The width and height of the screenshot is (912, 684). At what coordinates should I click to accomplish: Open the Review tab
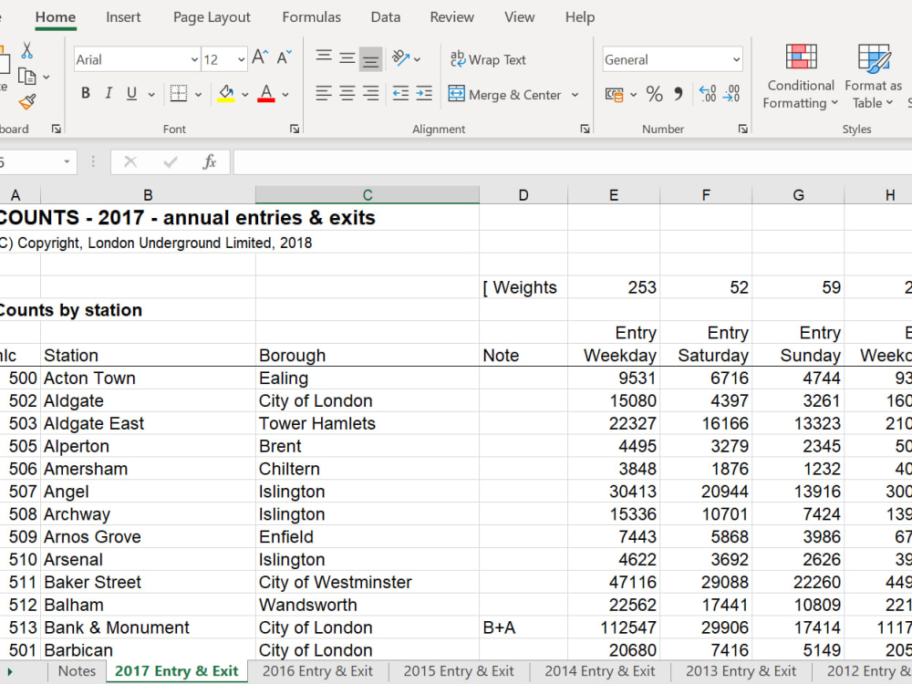coord(452,16)
